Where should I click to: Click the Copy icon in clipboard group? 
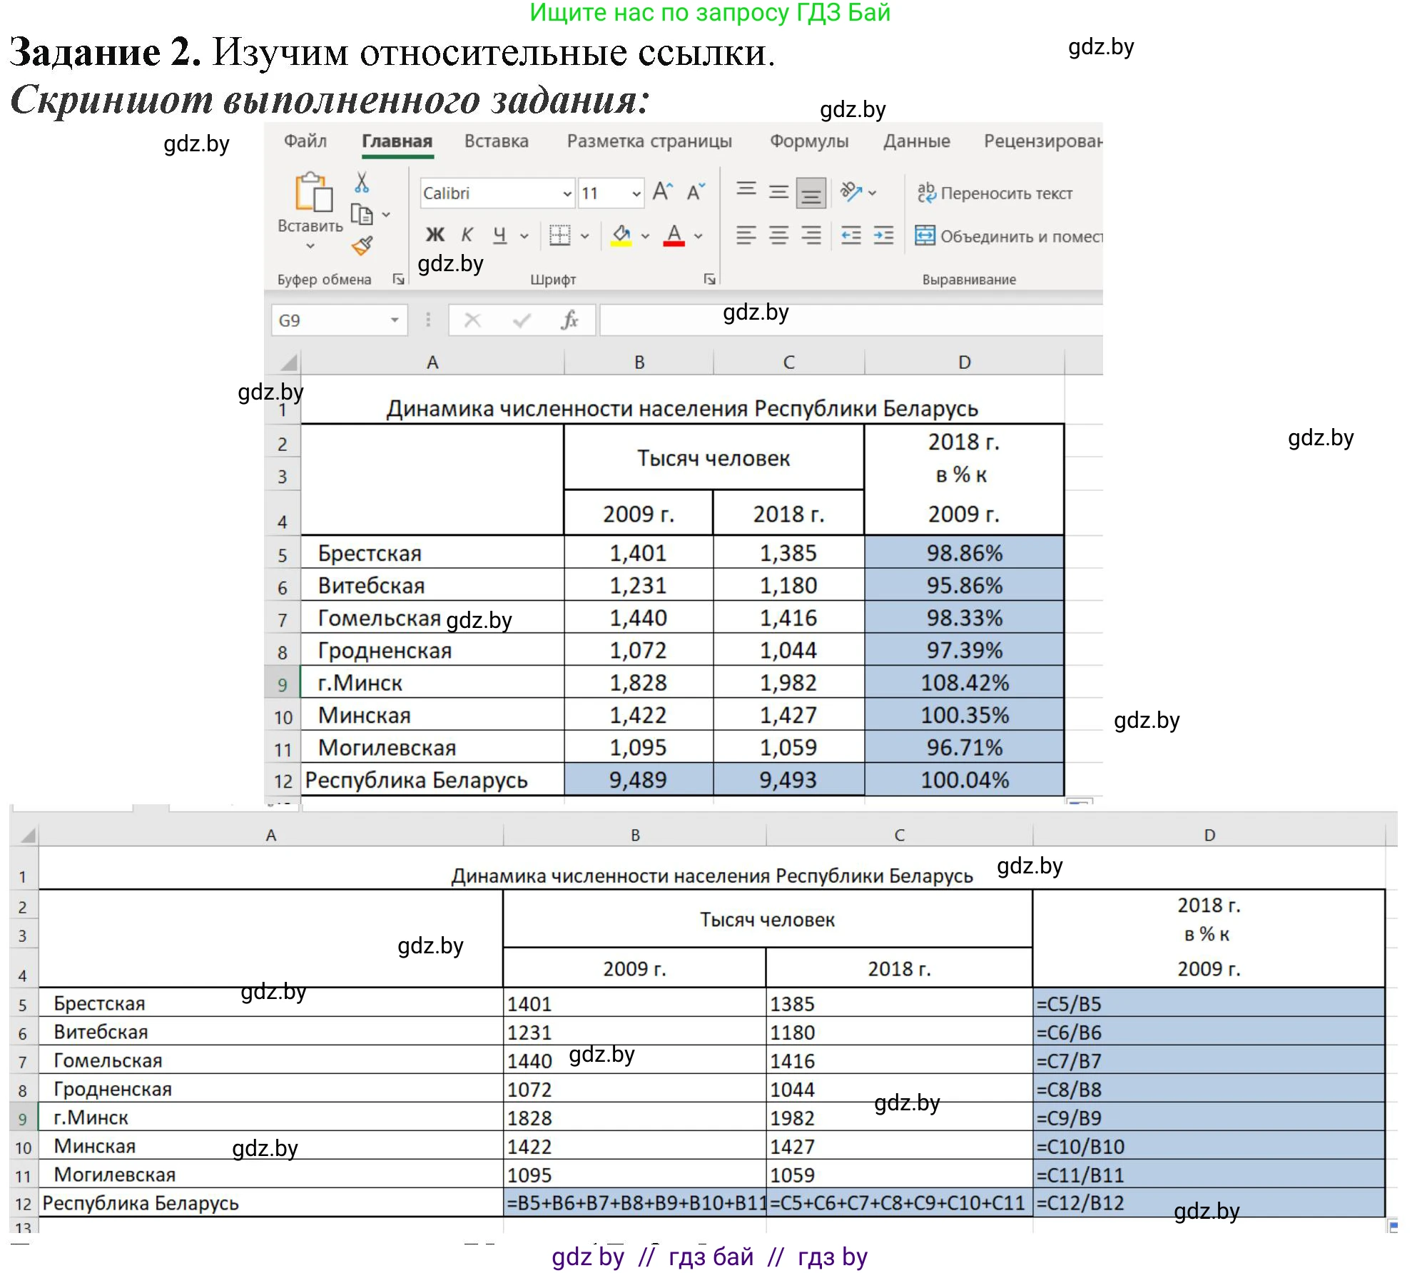pos(362,214)
